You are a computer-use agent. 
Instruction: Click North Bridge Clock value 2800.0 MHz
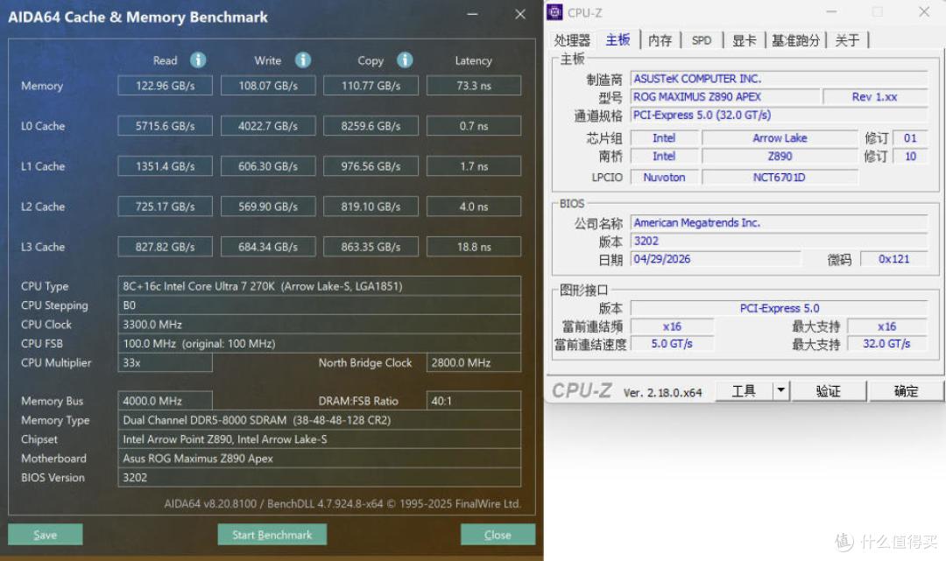(x=474, y=362)
